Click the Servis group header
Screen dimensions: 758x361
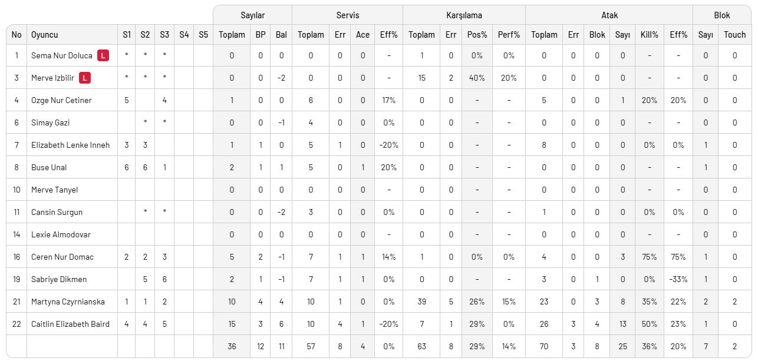point(347,15)
